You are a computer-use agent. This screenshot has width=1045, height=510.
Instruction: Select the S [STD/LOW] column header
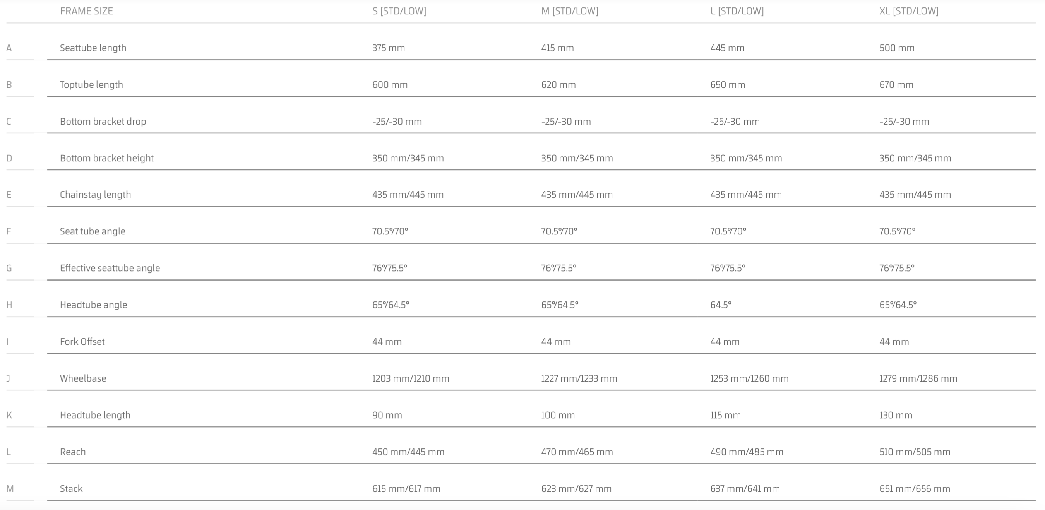click(x=399, y=11)
